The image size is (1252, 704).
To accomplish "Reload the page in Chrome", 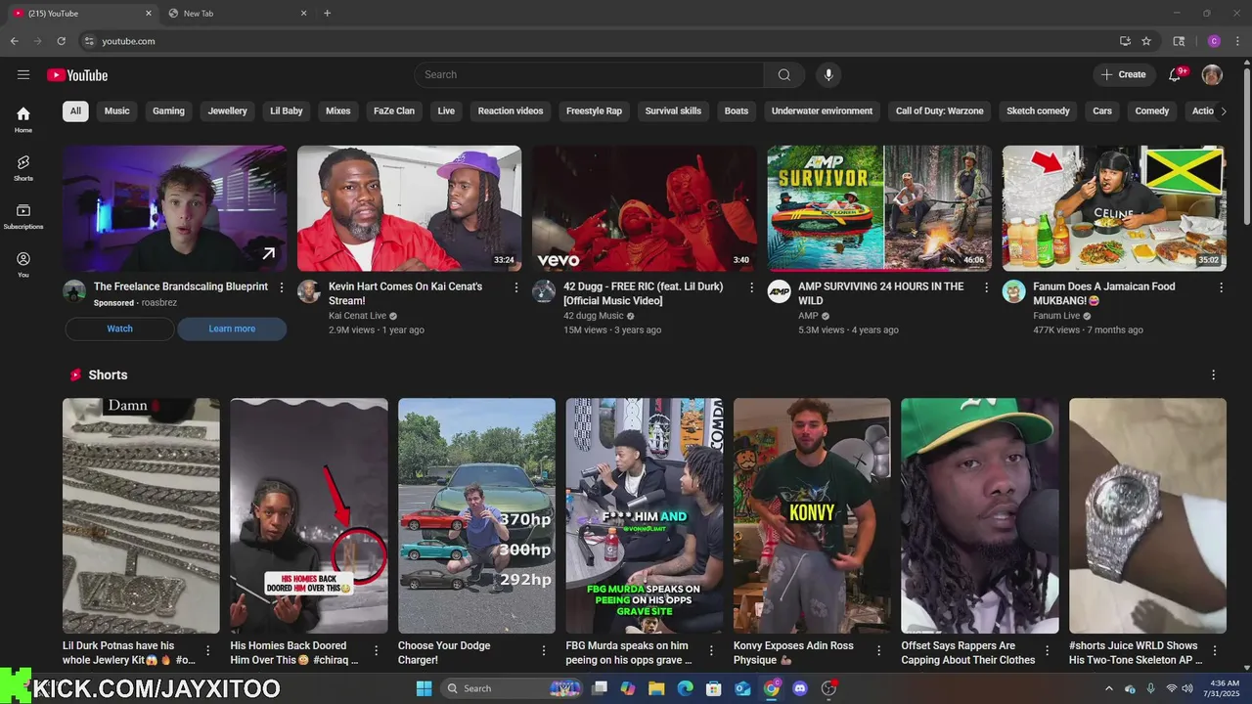I will [x=61, y=41].
